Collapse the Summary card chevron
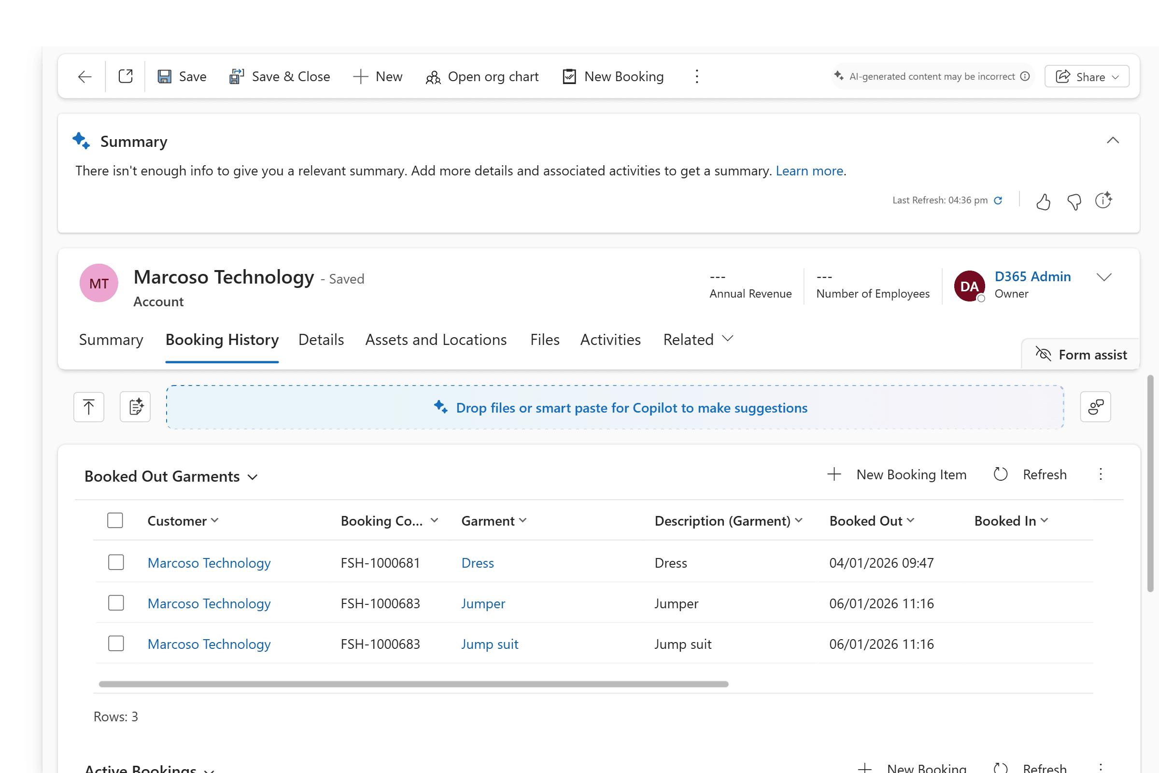 coord(1113,141)
